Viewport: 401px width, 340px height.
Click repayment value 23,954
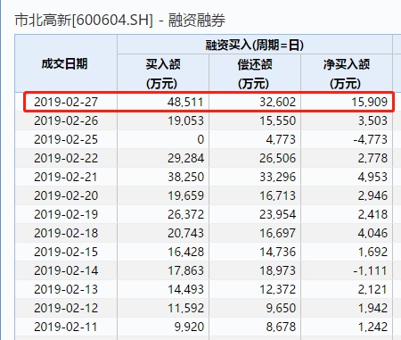click(277, 214)
